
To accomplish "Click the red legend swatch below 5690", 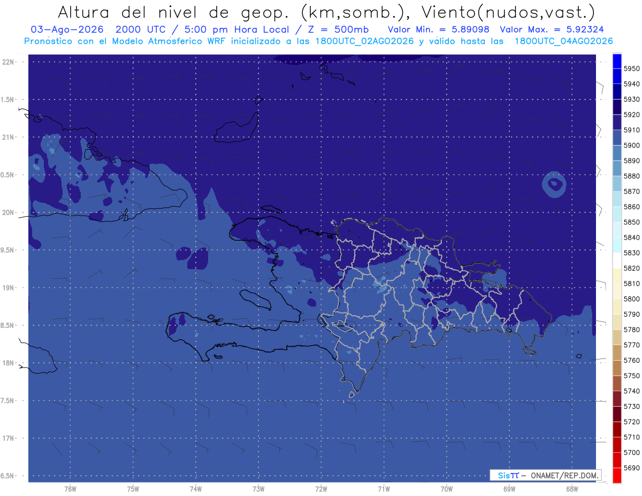I will tap(616, 475).
